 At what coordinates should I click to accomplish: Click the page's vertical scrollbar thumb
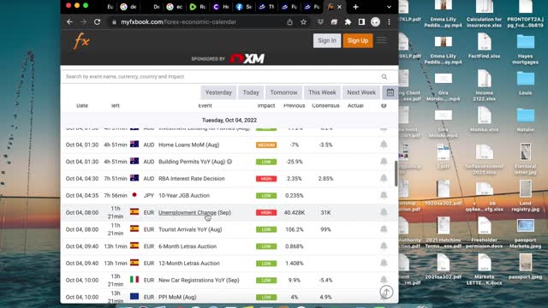click(x=396, y=174)
